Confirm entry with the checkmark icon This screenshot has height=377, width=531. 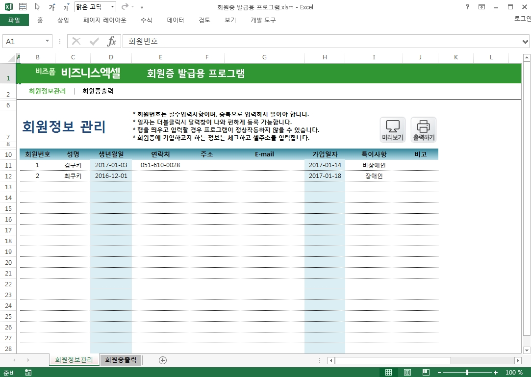pos(94,41)
